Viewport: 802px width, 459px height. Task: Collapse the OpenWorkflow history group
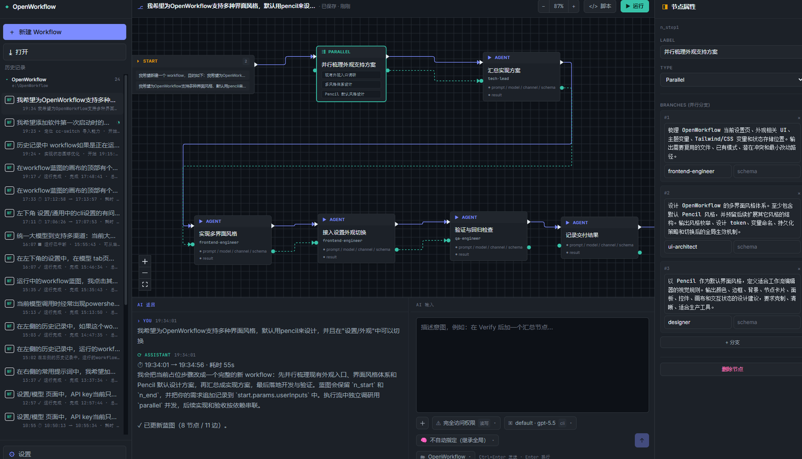coord(7,80)
